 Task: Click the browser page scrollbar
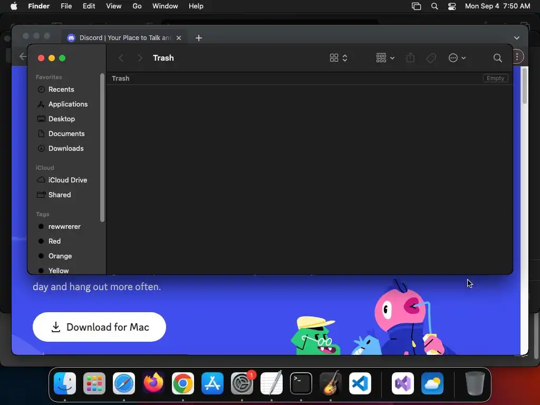(x=525, y=86)
